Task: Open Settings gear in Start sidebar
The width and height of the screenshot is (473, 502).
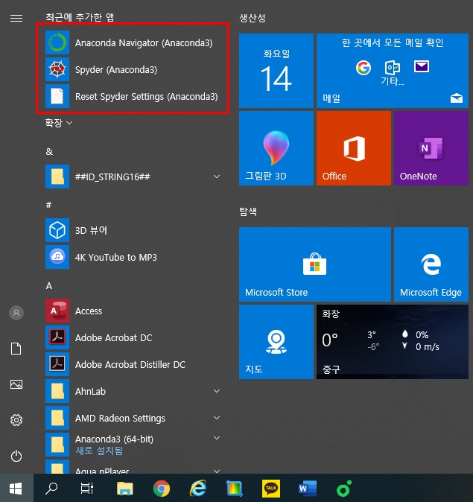Action: (16, 420)
